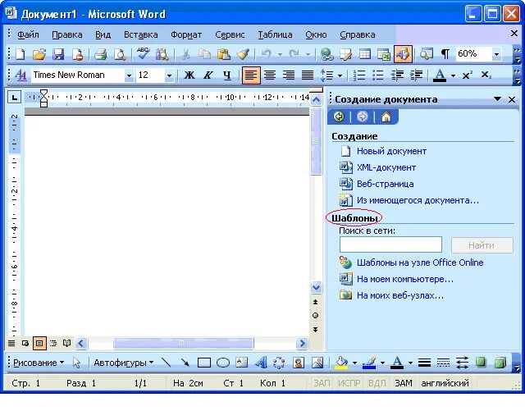Toggle underline Ч formatting
Viewport: 525px width, 420px height.
pyautogui.click(x=227, y=75)
